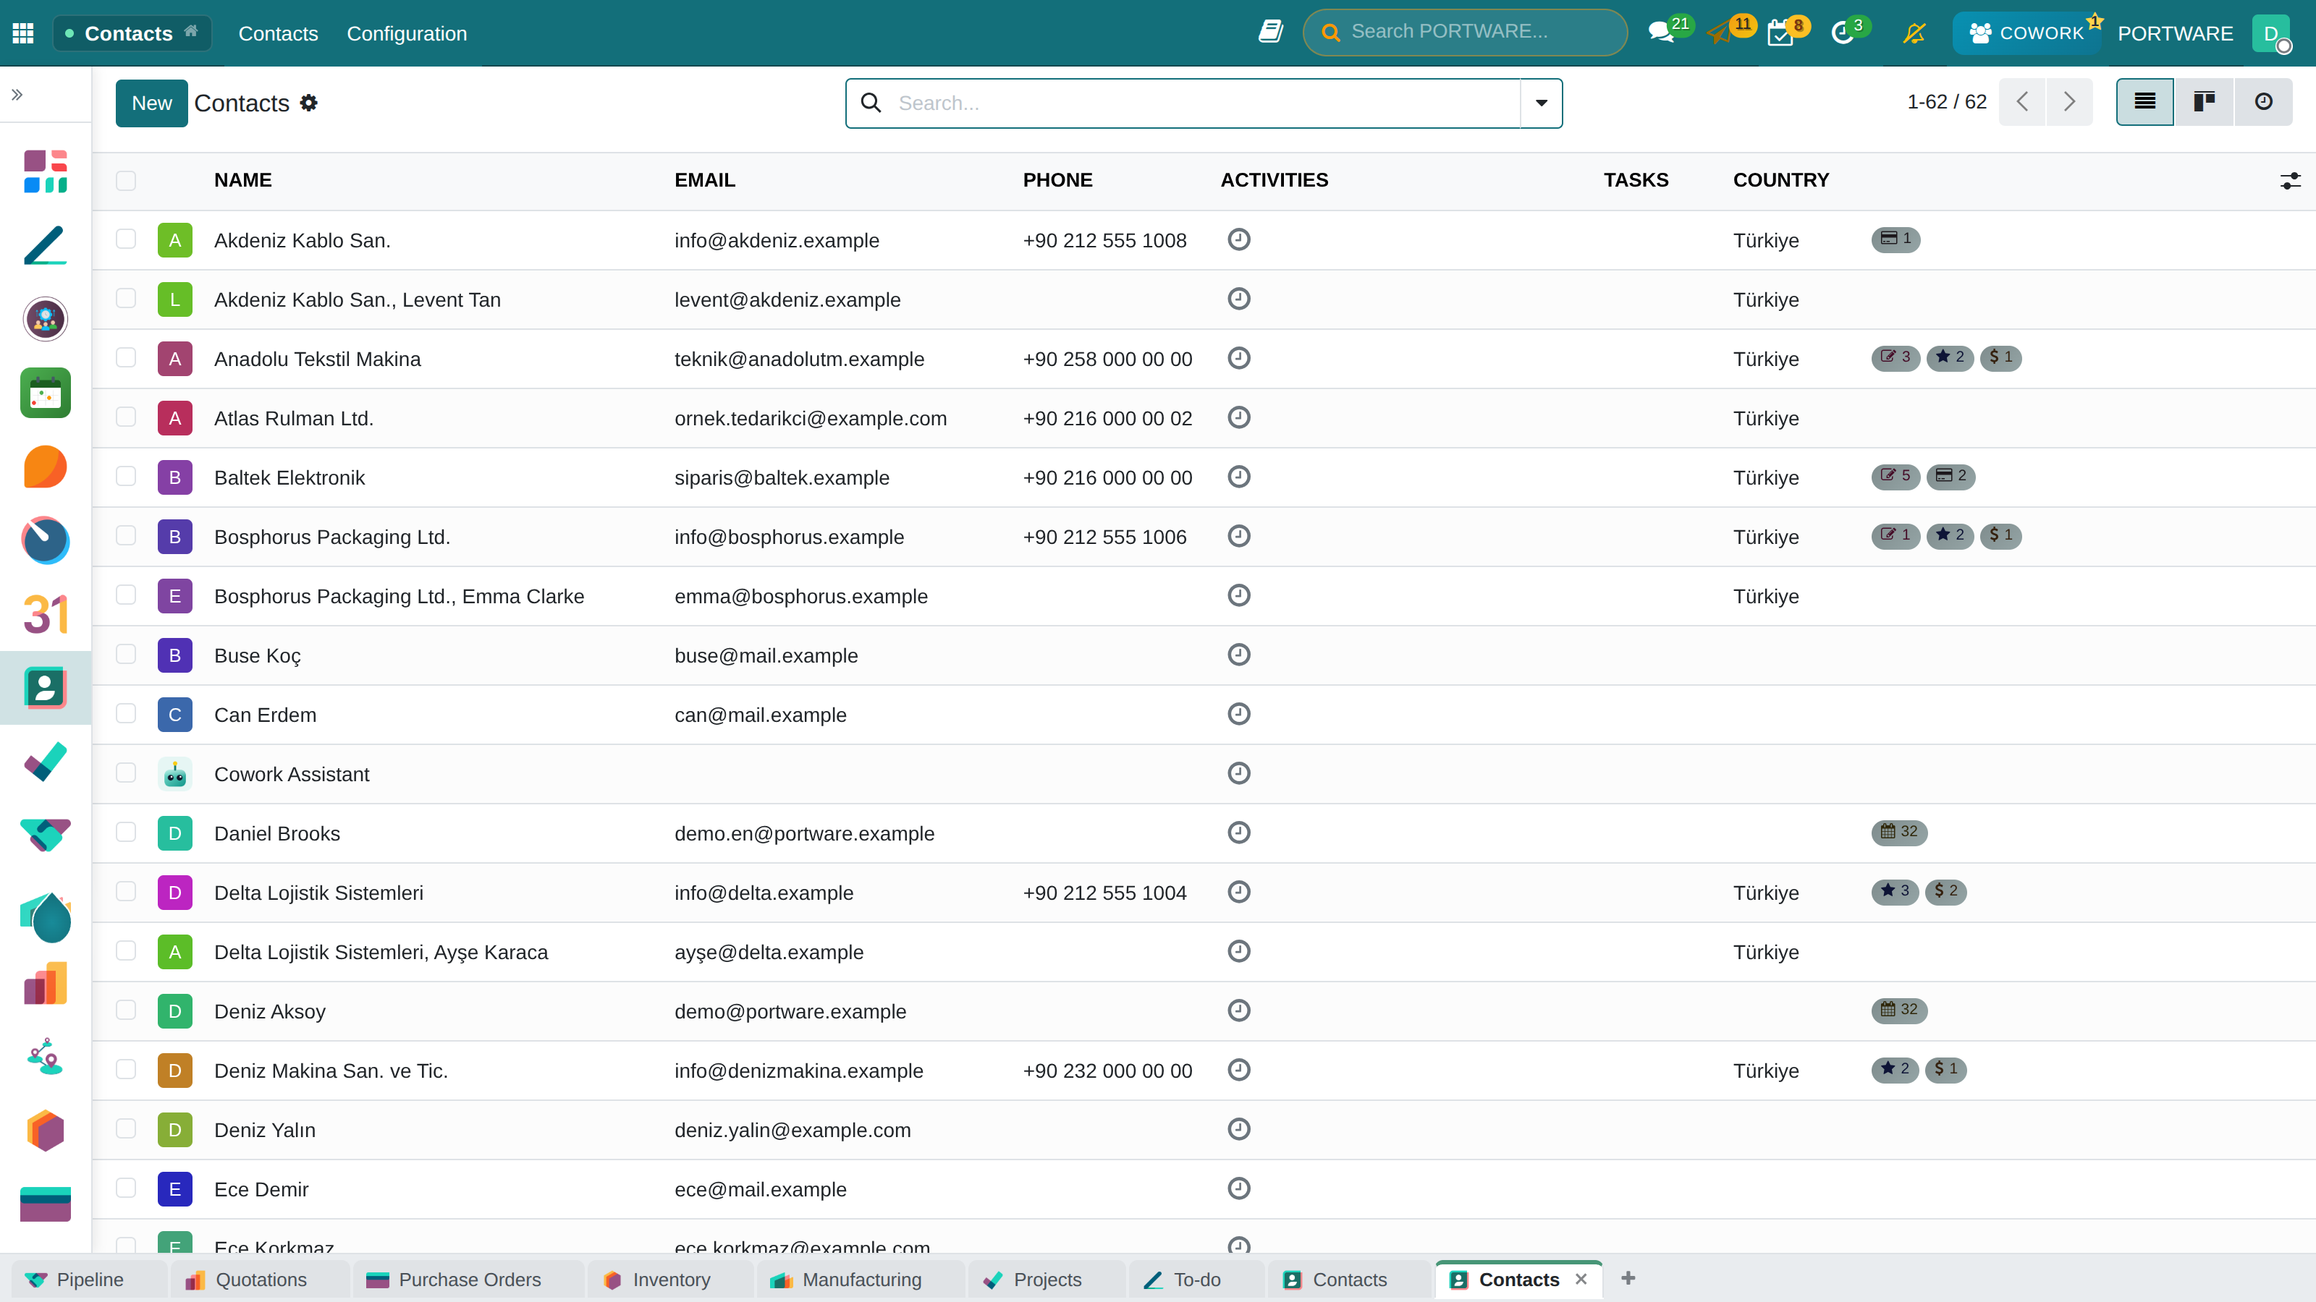This screenshot has height=1302, width=2316.
Task: Toggle the select-all checkbox in header
Action: click(126, 179)
